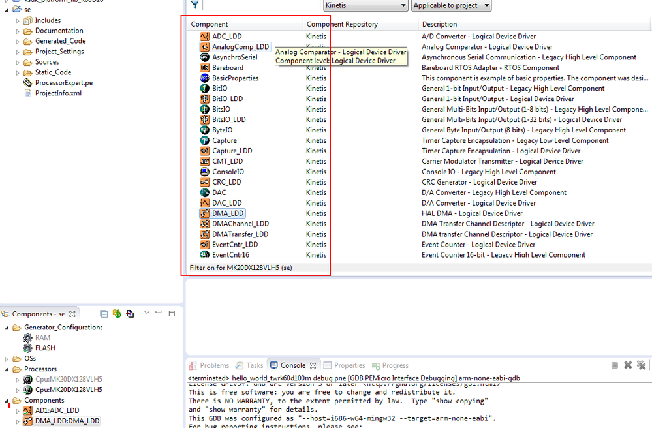Click the component filter text field
652x428 pixels.
click(261, 5)
